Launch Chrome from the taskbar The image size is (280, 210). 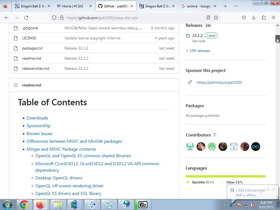point(24,205)
